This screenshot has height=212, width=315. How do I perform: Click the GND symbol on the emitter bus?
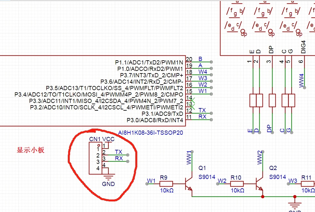tap(295, 206)
